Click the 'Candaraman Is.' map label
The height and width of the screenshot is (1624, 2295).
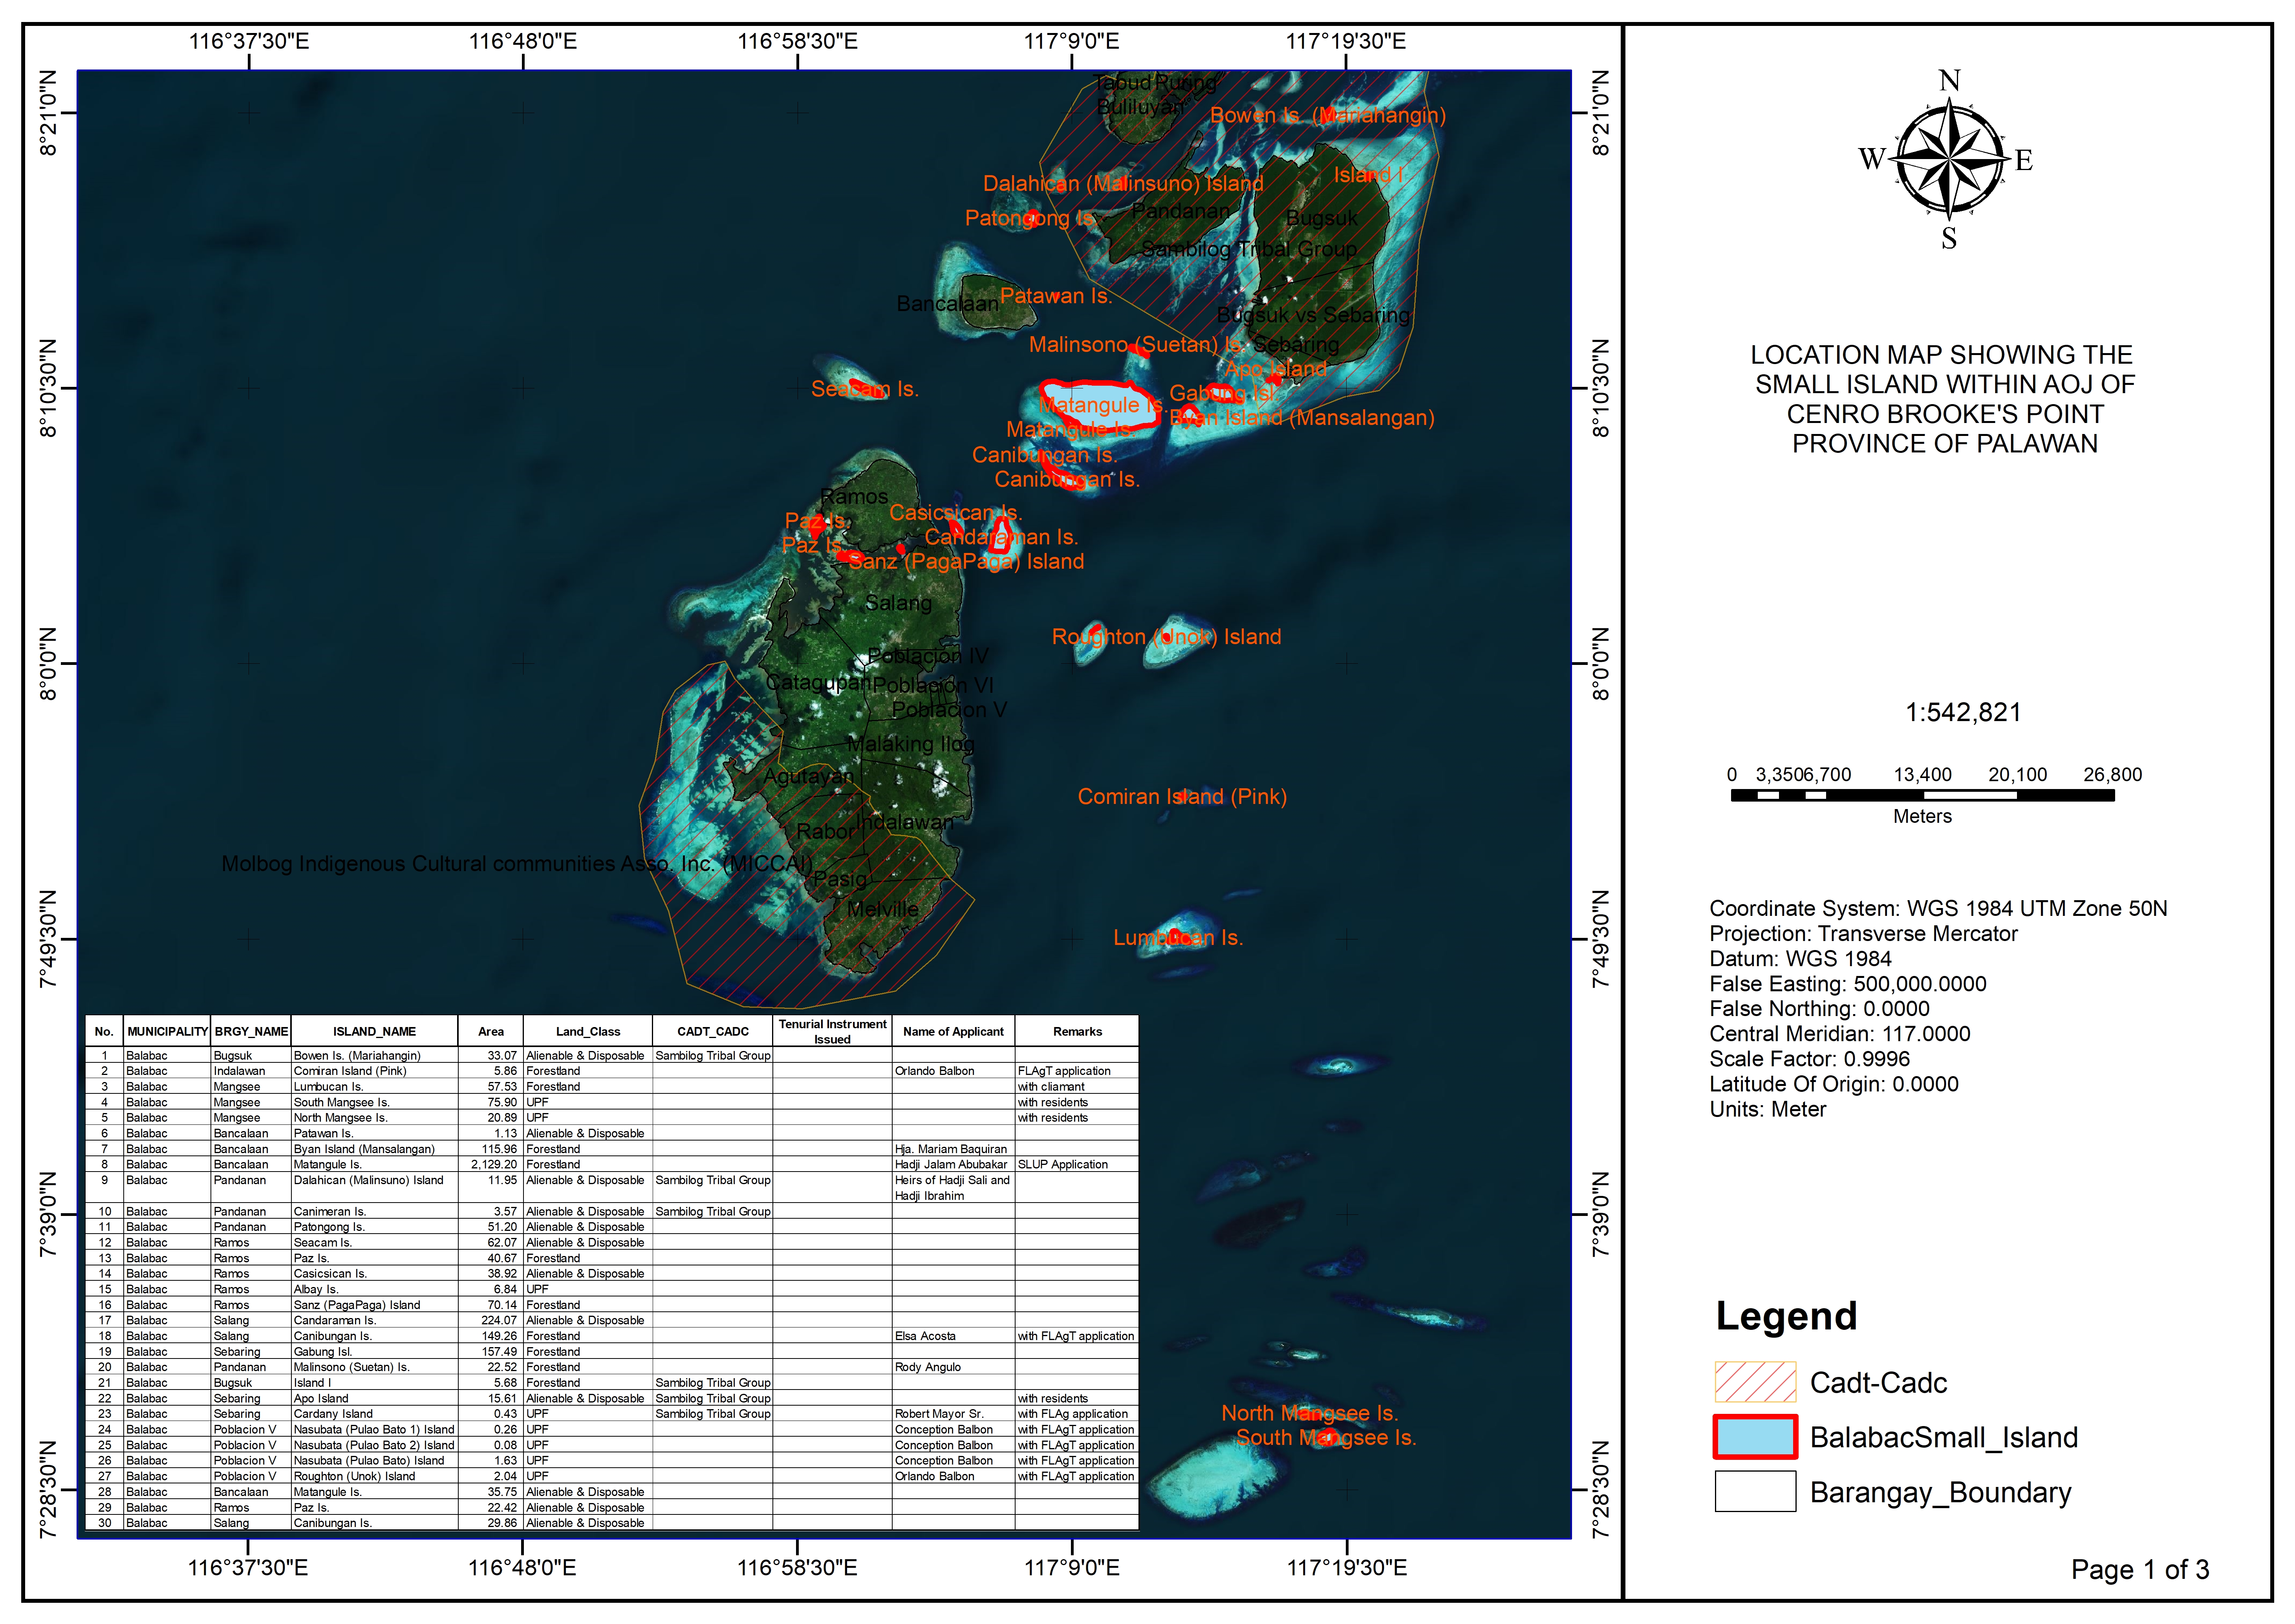pyautogui.click(x=1001, y=536)
